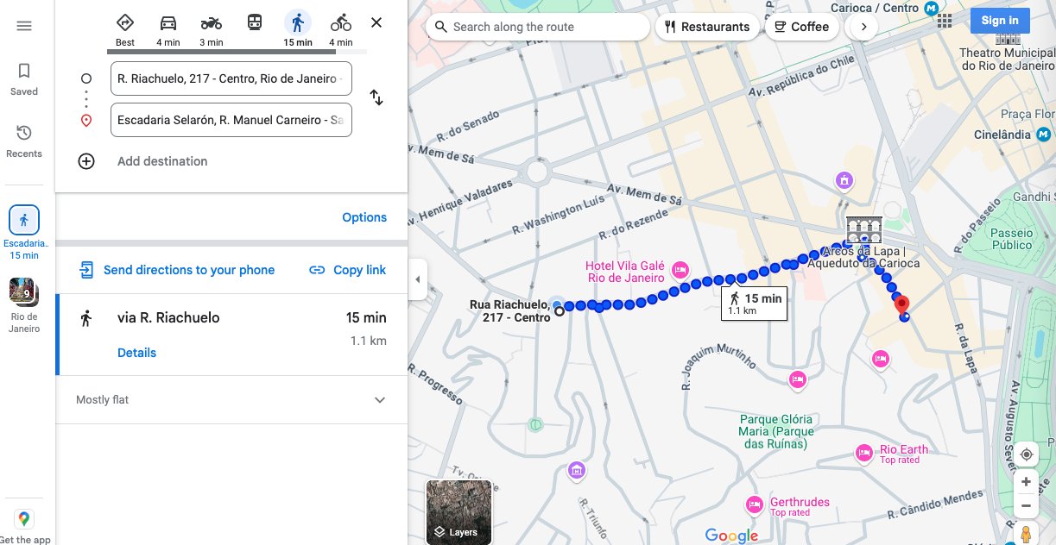Click the Passeio Público park label
The height and width of the screenshot is (545, 1056).
coord(1012,239)
